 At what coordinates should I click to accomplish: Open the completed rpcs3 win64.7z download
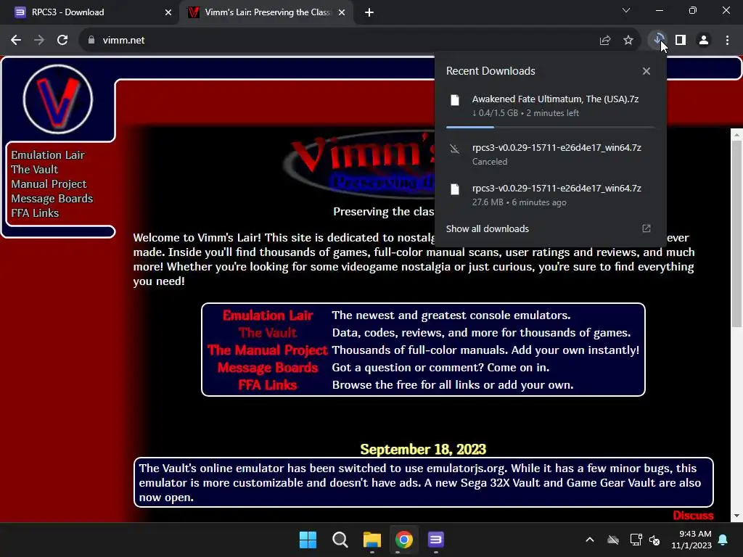click(x=550, y=195)
